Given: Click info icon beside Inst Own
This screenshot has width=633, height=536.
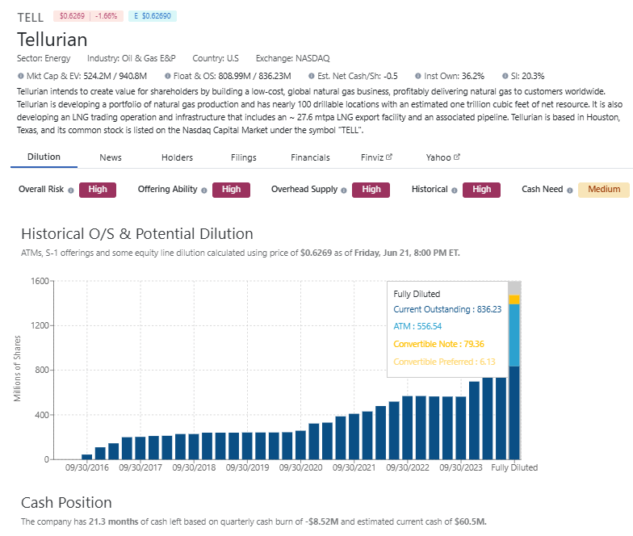Looking at the screenshot, I should pos(418,76).
